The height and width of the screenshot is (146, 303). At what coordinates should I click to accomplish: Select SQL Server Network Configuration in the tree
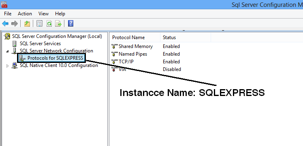pos(56,51)
